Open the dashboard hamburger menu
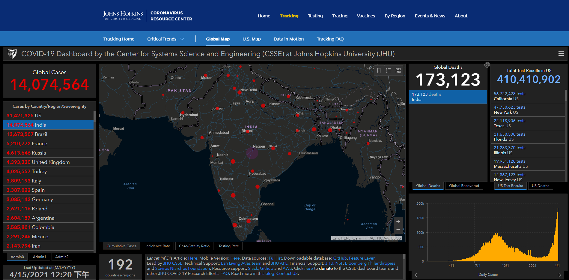The image size is (569, 280). point(561,54)
